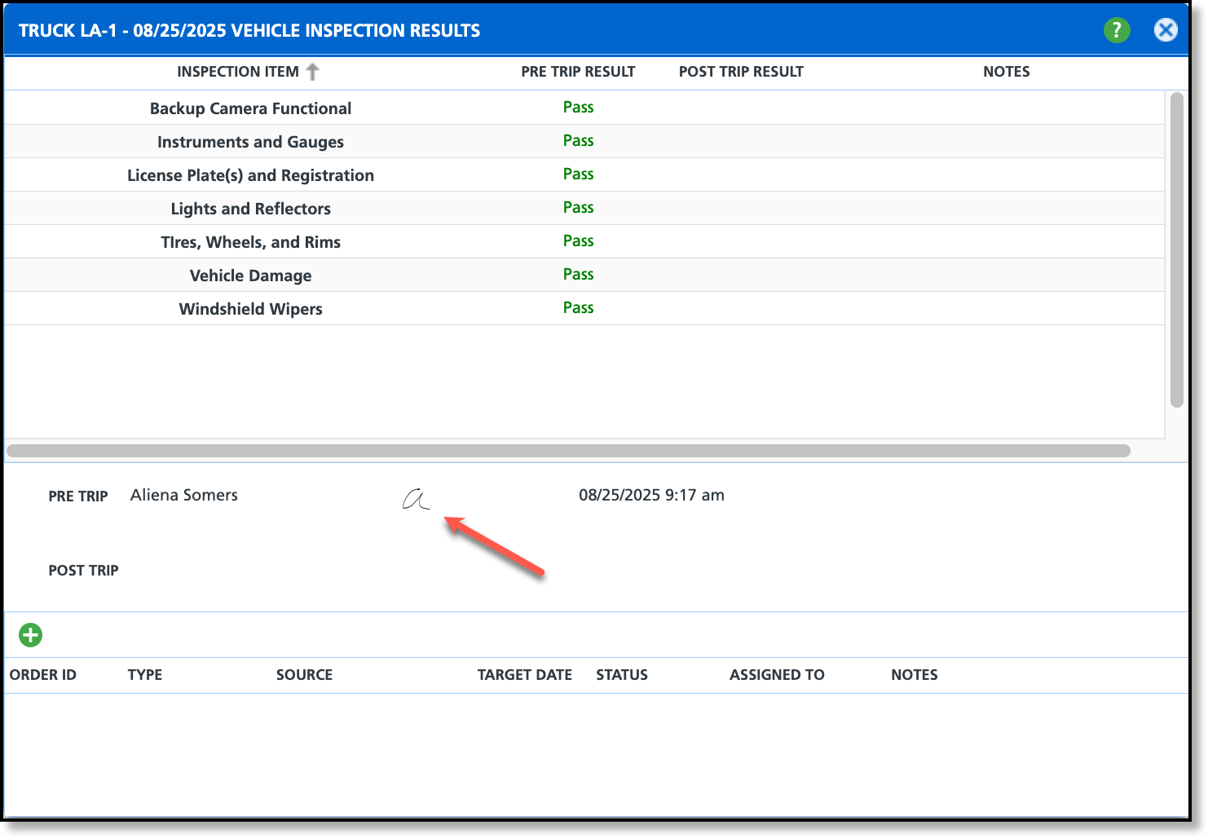Click Pass result for Windshield Wipers
The width and height of the screenshot is (1208, 838).
(578, 308)
